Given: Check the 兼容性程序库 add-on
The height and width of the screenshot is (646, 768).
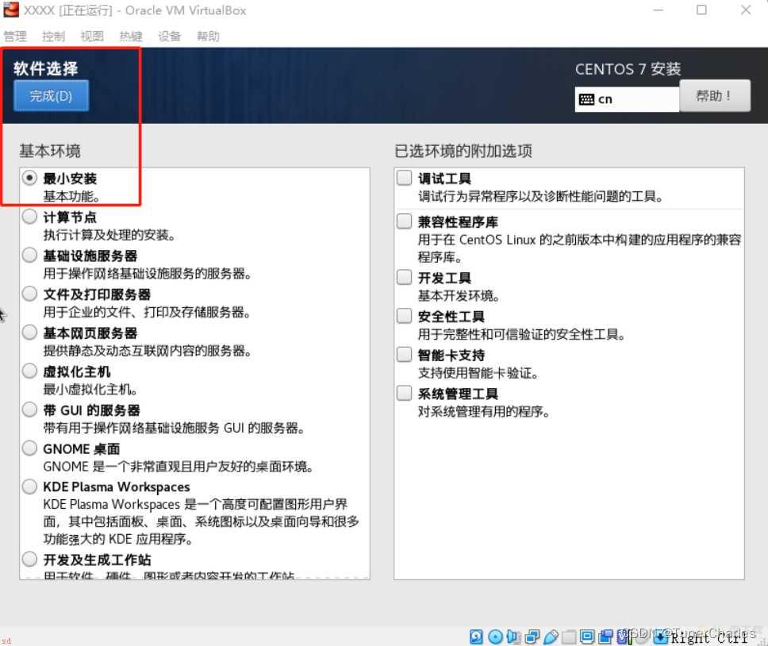Looking at the screenshot, I should tap(404, 221).
